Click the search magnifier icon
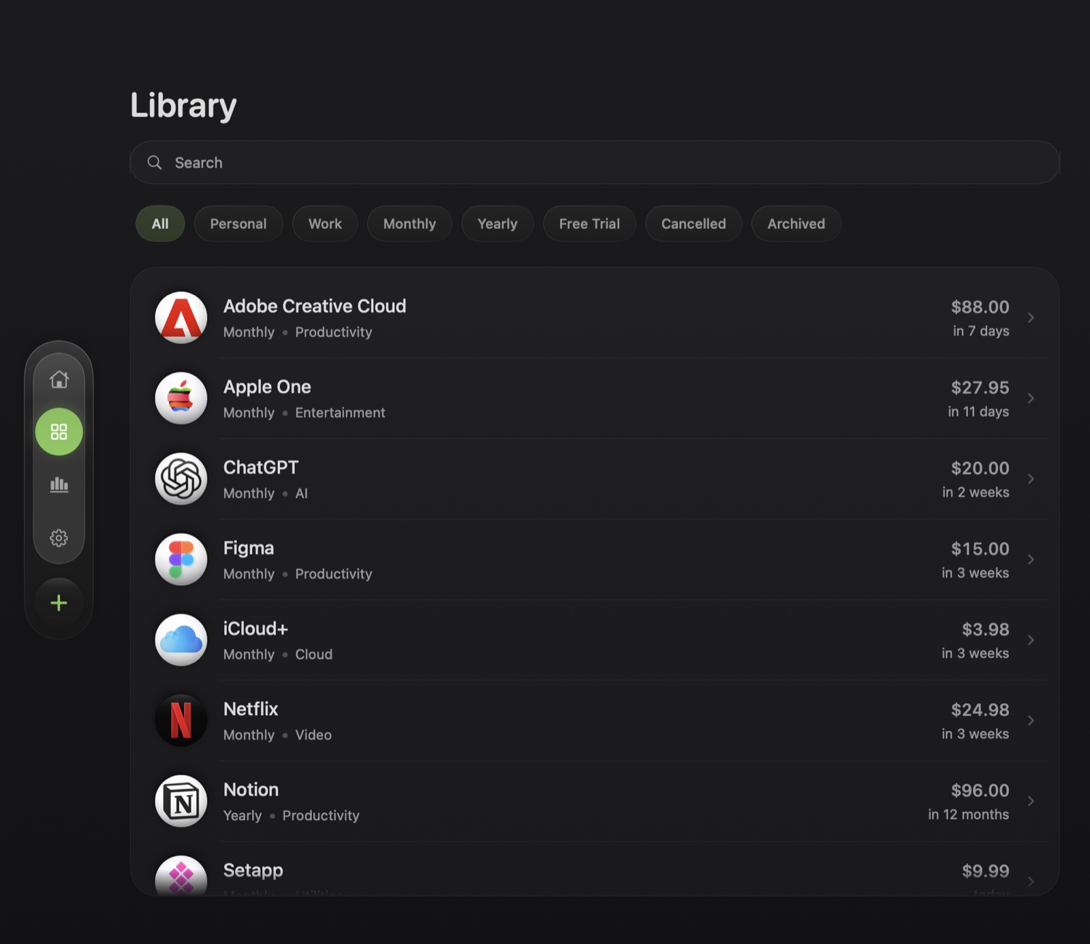The height and width of the screenshot is (944, 1090). coord(155,162)
